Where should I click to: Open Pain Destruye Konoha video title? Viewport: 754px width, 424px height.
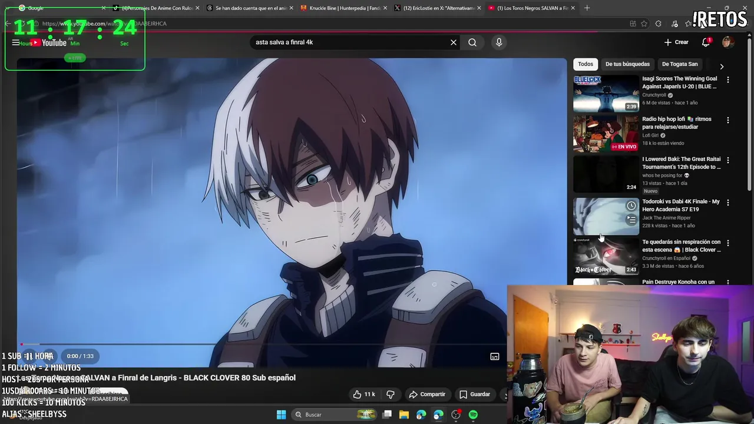coord(678,281)
